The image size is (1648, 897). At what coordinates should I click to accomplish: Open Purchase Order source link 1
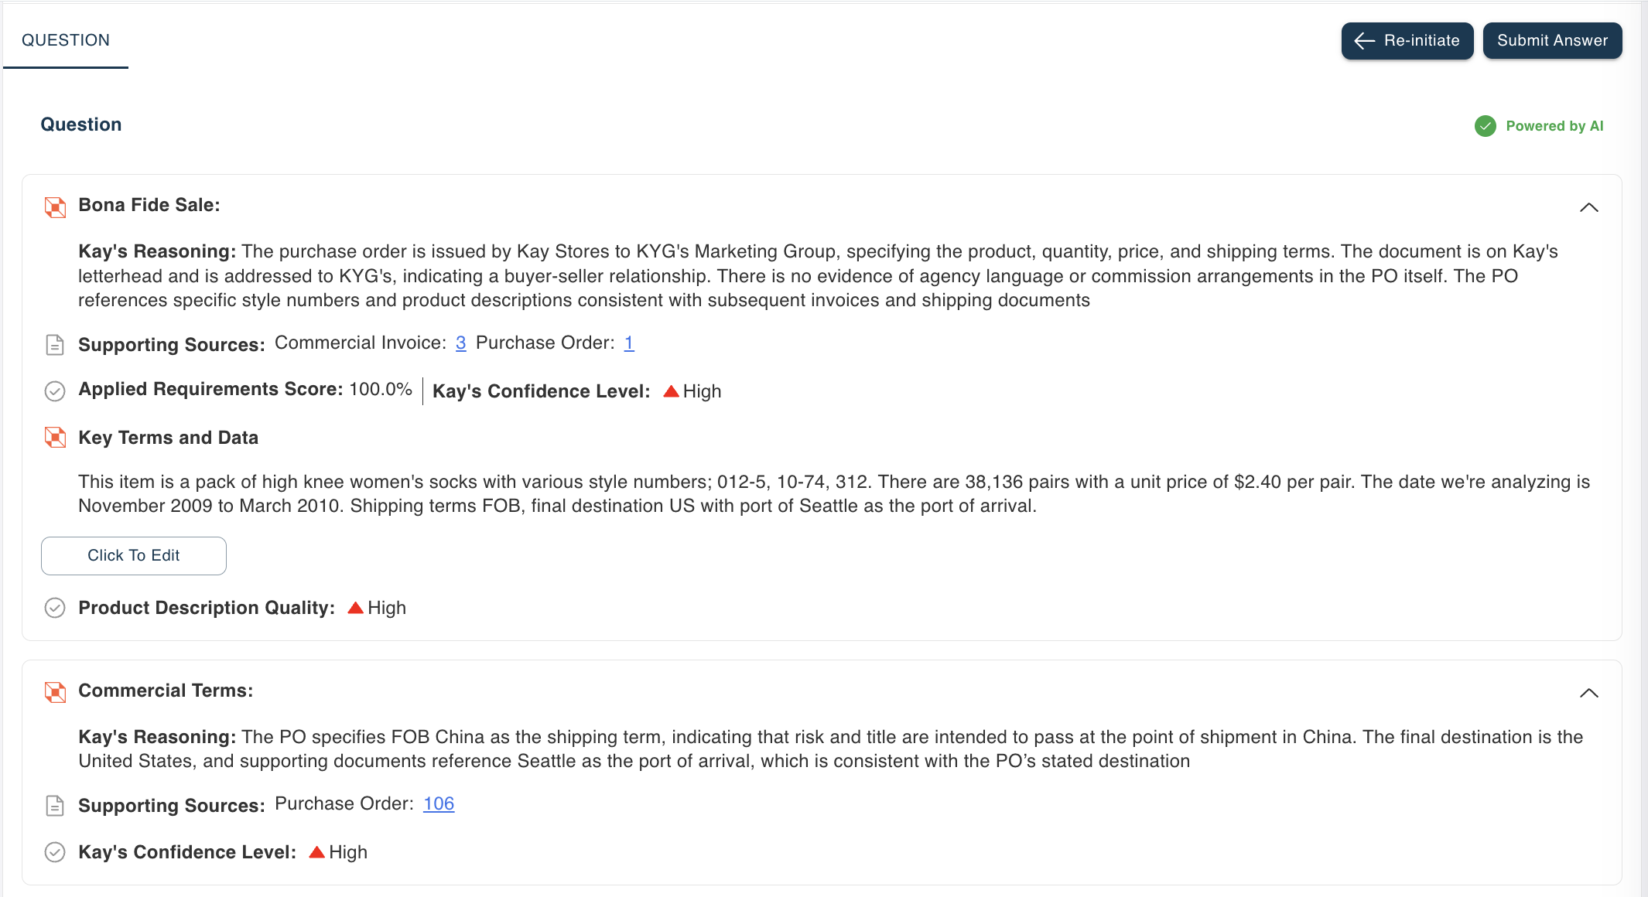coord(629,343)
